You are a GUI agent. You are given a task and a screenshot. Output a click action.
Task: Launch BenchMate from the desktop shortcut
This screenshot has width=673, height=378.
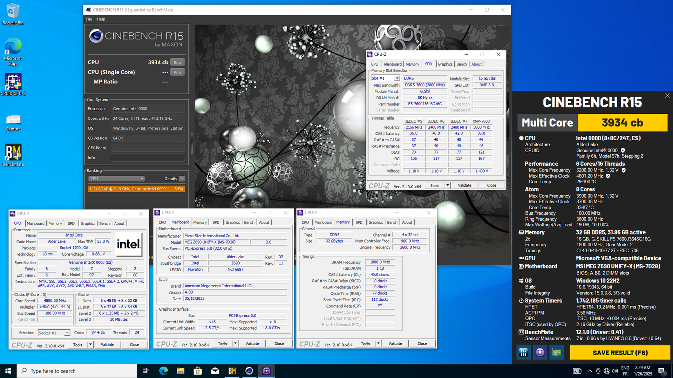[x=13, y=155]
